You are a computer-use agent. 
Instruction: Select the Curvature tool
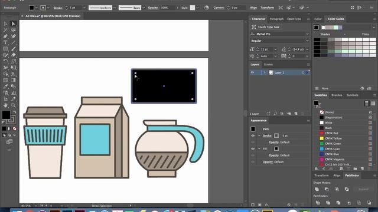tap(13, 37)
